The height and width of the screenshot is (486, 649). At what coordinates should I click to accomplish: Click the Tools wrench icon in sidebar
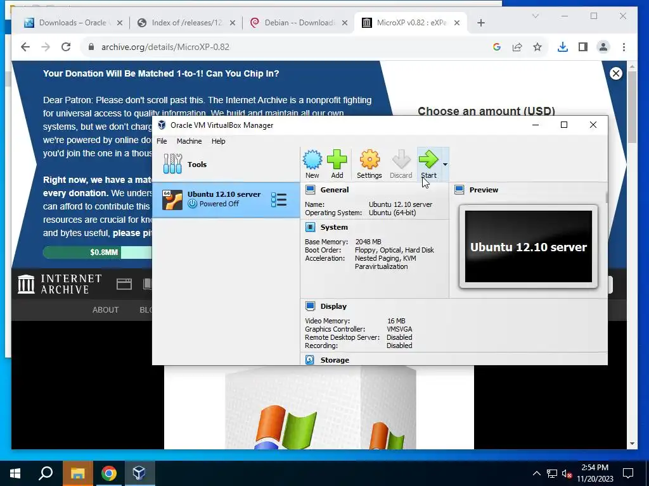click(172, 164)
